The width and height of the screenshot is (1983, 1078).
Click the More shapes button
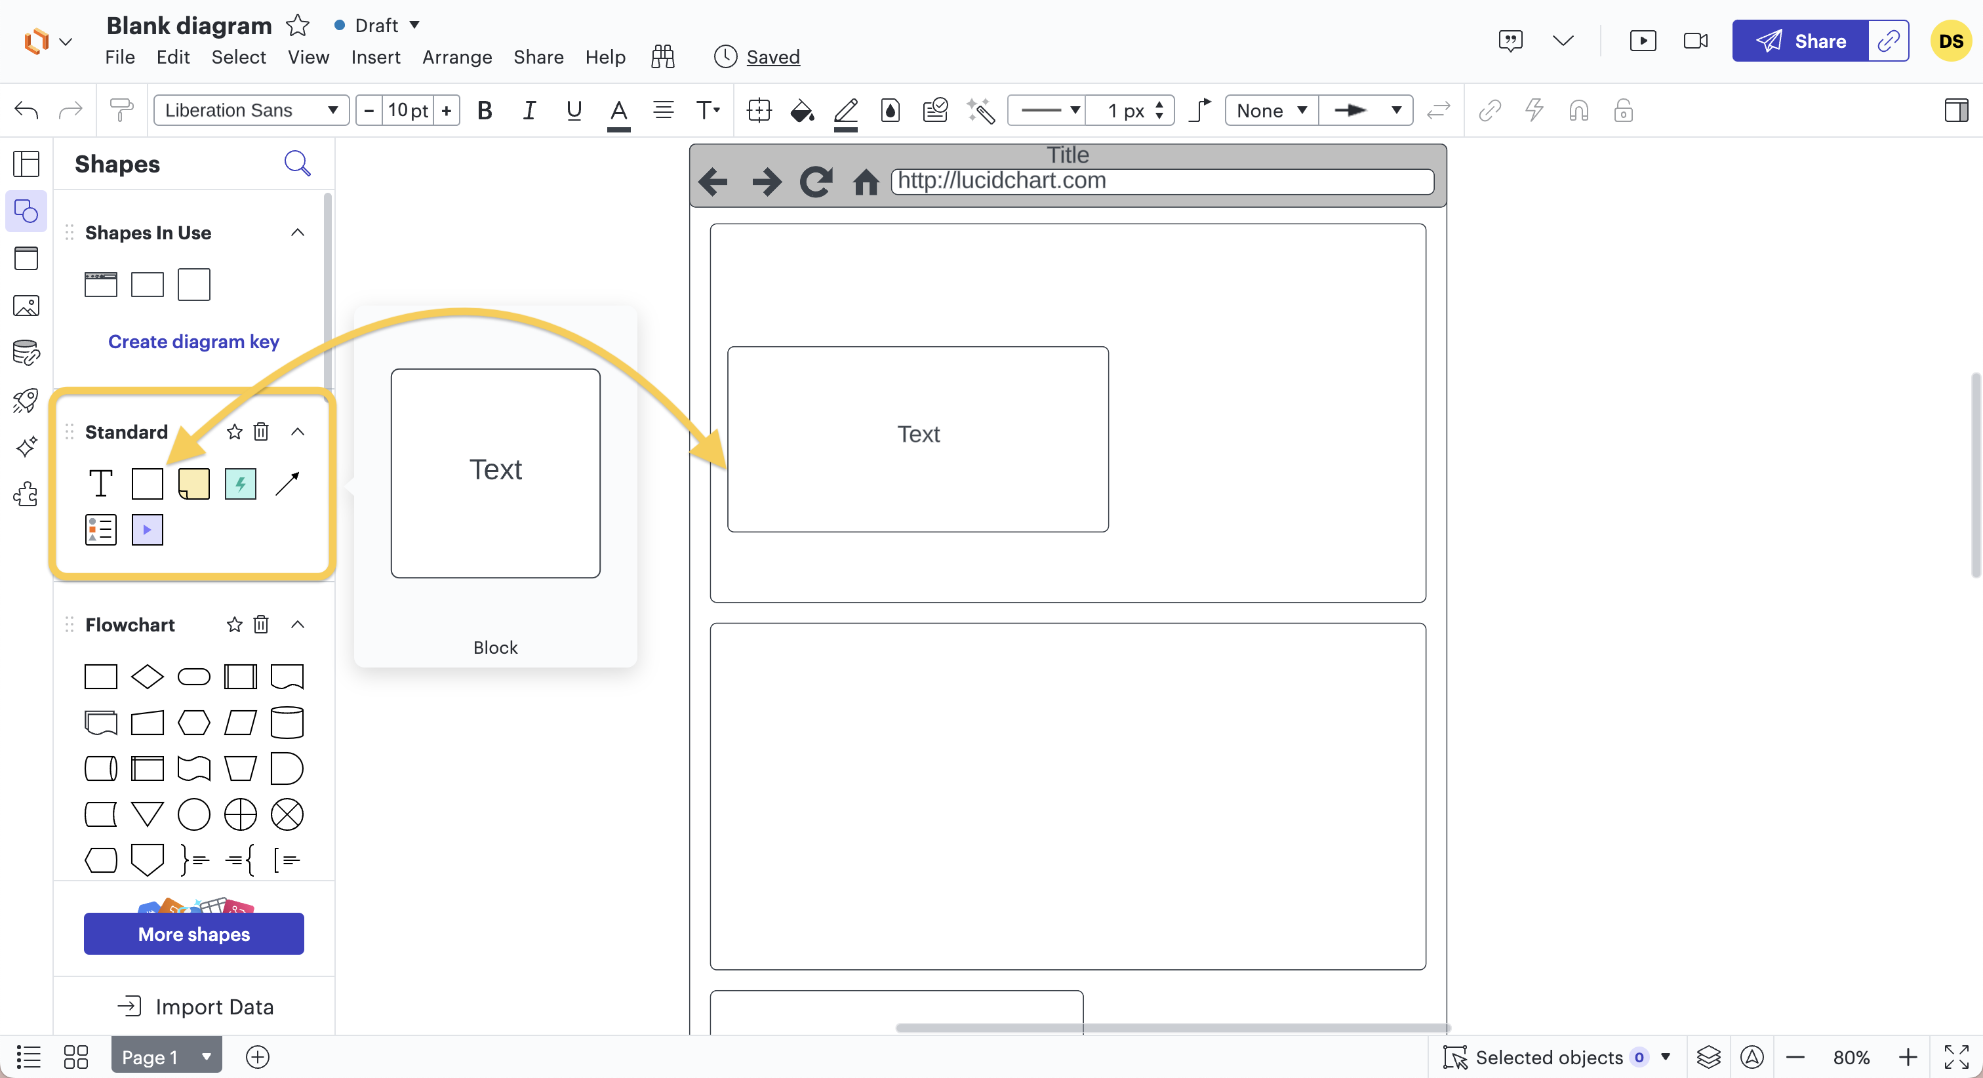point(194,934)
